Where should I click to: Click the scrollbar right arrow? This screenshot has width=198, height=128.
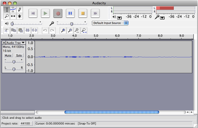click(192, 112)
